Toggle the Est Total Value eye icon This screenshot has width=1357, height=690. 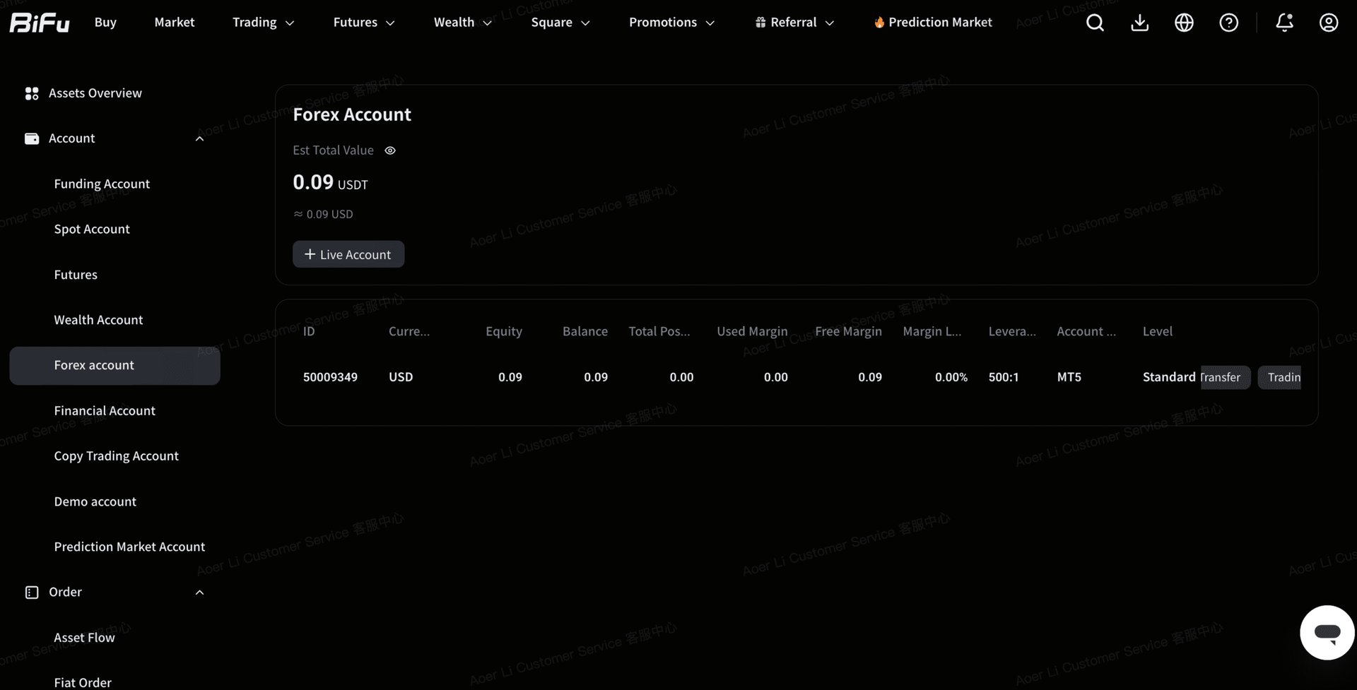pyautogui.click(x=390, y=150)
